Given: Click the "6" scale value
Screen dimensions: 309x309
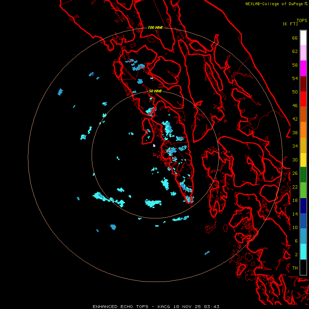Looking at the screenshot, I should coord(296,241).
